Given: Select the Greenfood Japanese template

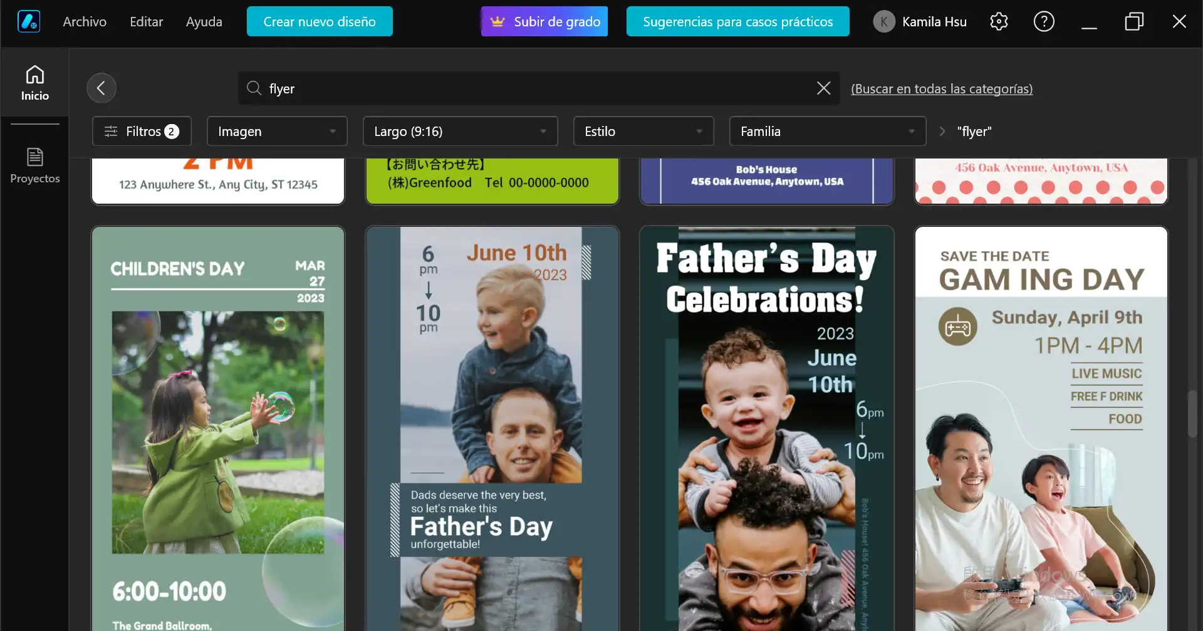Looking at the screenshot, I should point(492,181).
